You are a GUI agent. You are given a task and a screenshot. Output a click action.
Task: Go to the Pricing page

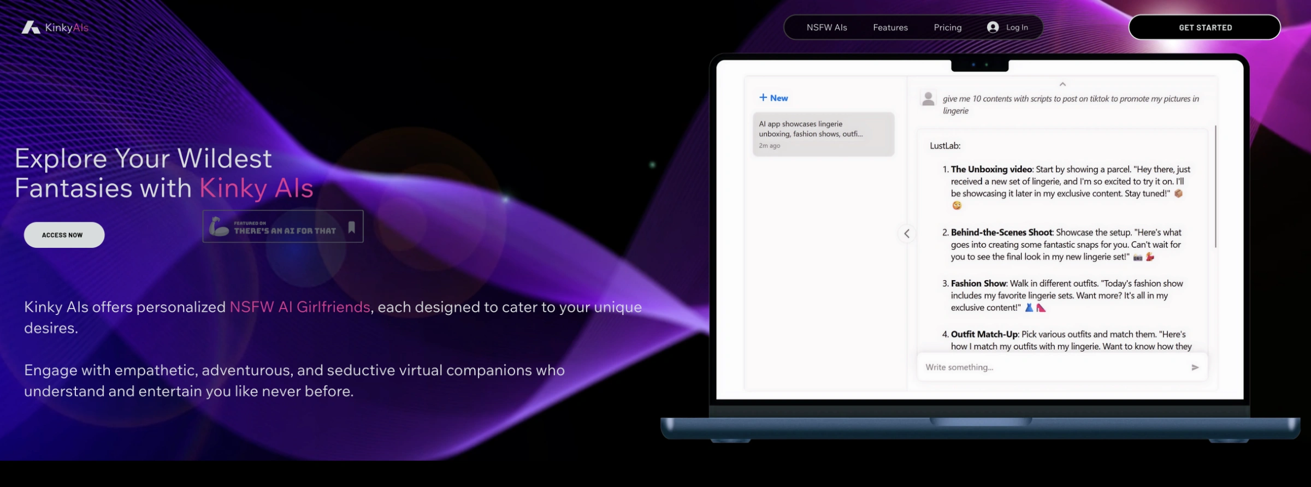(x=947, y=27)
